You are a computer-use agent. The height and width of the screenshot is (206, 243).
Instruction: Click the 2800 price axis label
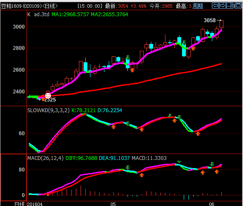point(19,48)
